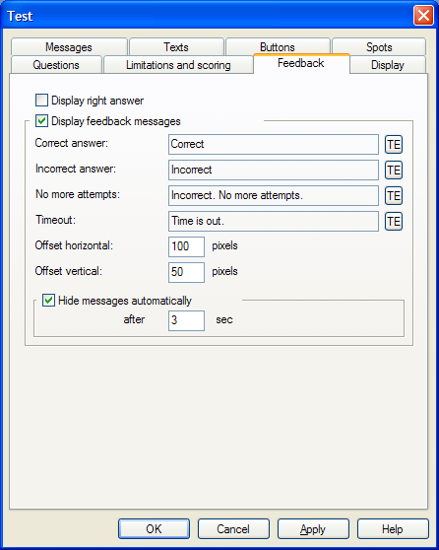Cancel the Test dialog
This screenshot has height=550, width=439.
click(x=233, y=528)
